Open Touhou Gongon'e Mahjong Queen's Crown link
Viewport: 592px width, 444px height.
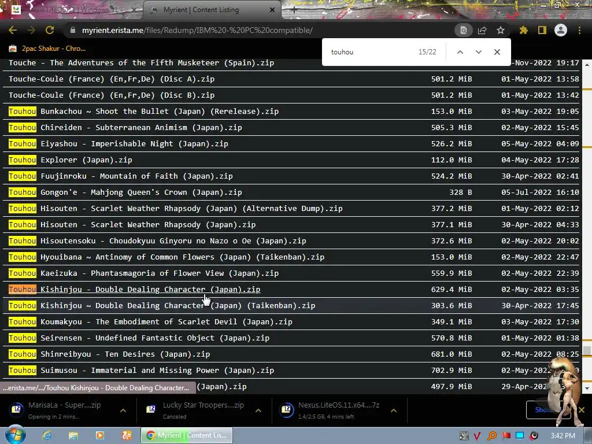(x=125, y=193)
